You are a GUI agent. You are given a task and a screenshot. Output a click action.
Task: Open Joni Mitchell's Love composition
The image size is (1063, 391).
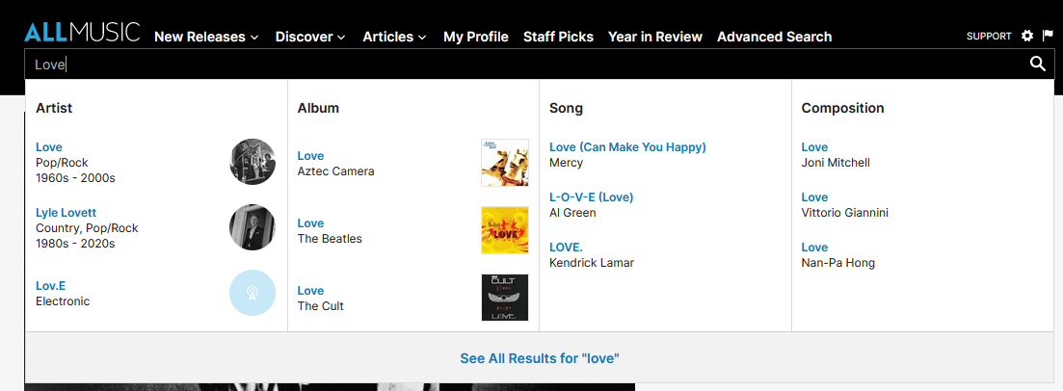[x=814, y=147]
